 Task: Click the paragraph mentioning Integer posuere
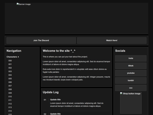(76, 78)
